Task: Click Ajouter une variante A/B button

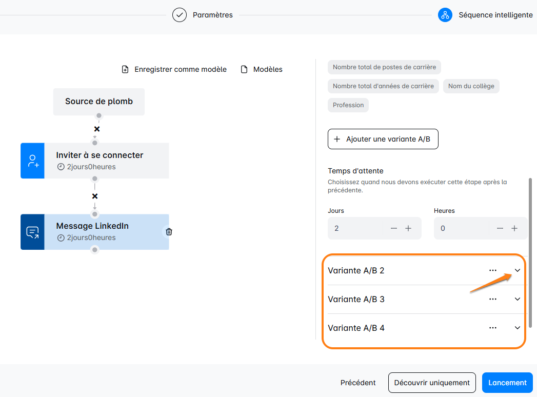Action: point(383,139)
